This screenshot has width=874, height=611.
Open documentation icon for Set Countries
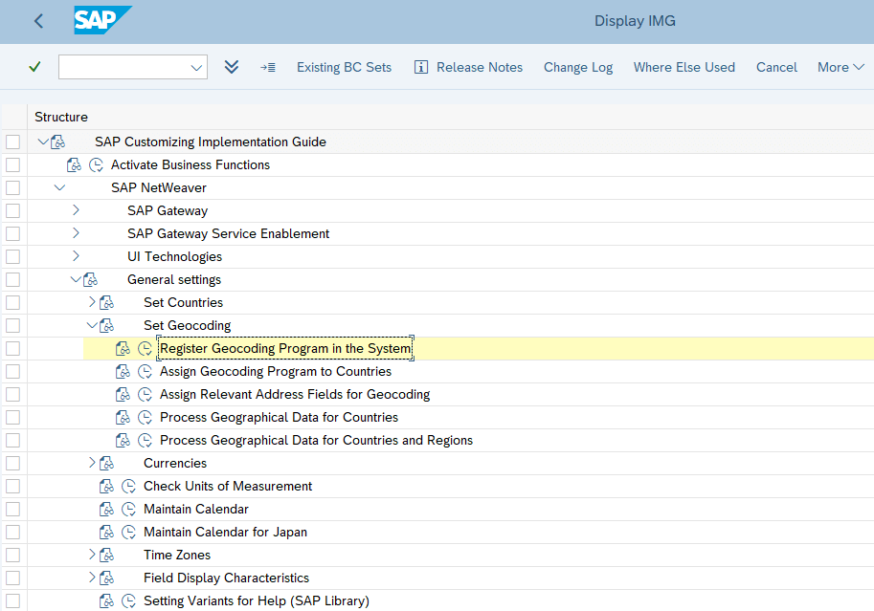click(x=106, y=302)
